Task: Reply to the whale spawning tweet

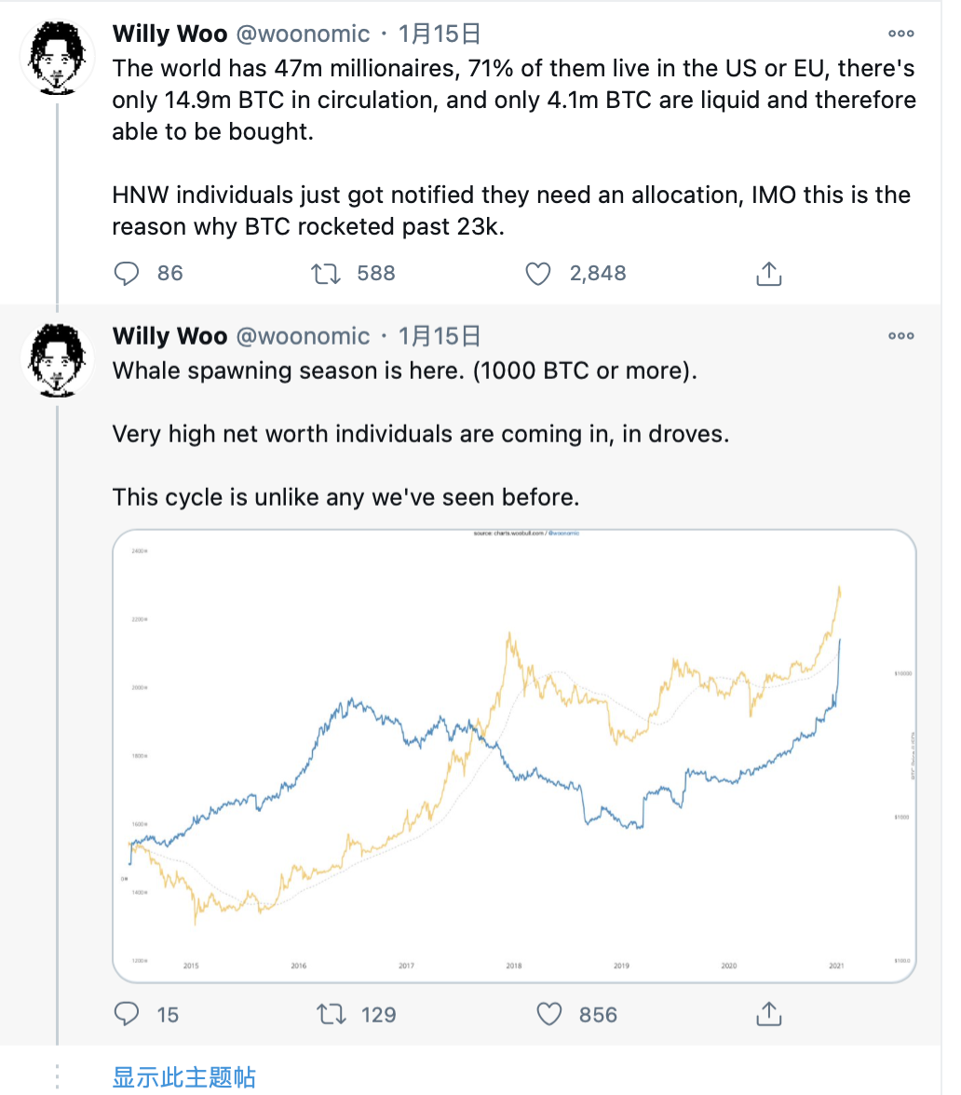Action: tap(127, 1014)
